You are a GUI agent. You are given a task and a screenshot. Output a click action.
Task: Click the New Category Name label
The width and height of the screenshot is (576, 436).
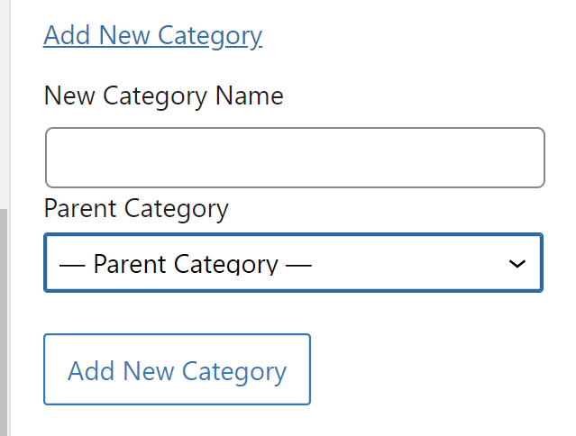coord(163,95)
